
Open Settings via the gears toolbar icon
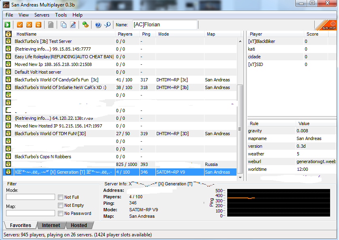85,25
